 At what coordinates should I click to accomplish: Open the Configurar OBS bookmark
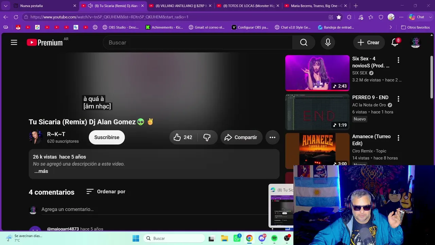point(250,27)
